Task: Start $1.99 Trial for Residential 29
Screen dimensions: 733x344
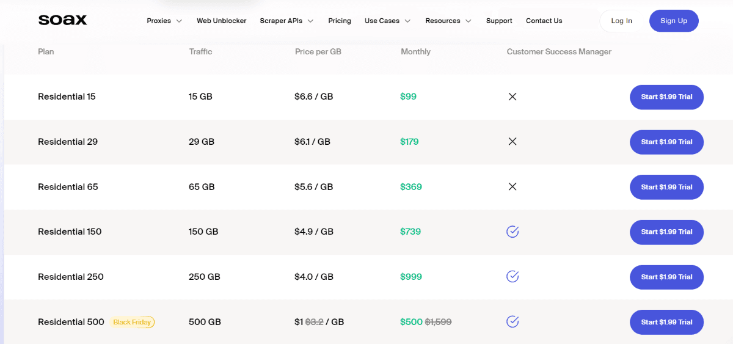Action: [x=666, y=142]
